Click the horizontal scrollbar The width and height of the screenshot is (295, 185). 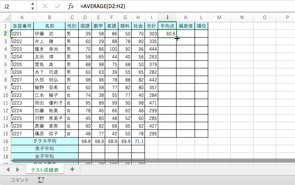tap(153, 161)
